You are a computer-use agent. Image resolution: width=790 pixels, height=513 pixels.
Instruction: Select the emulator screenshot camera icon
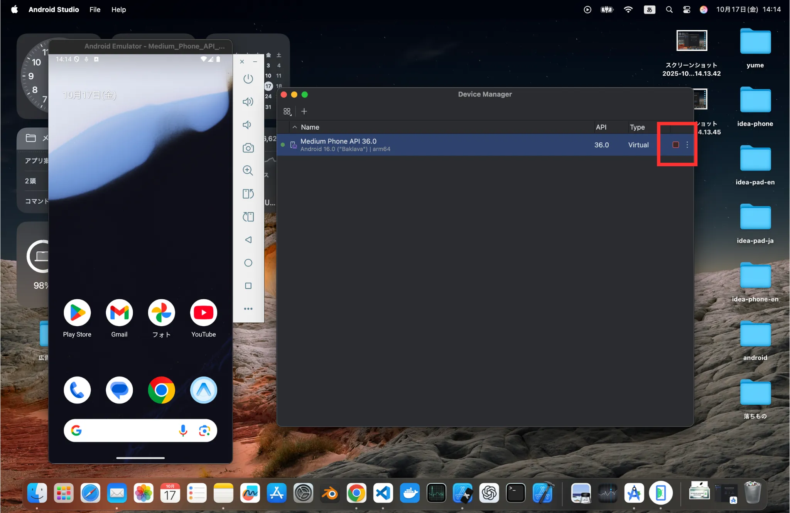[x=248, y=148]
